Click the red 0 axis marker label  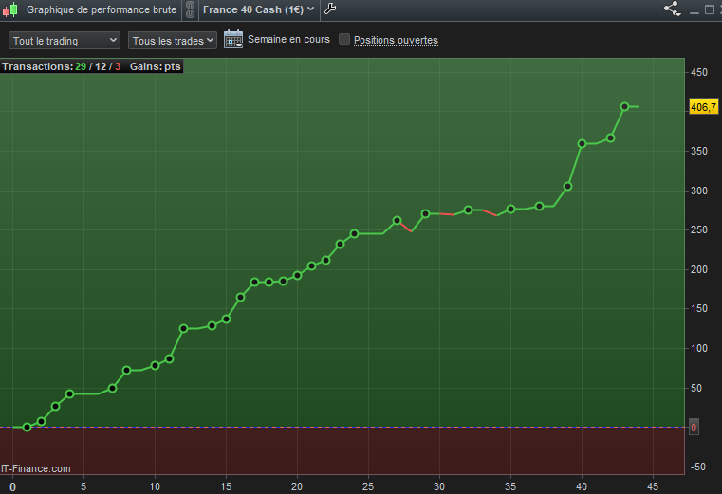[694, 428]
